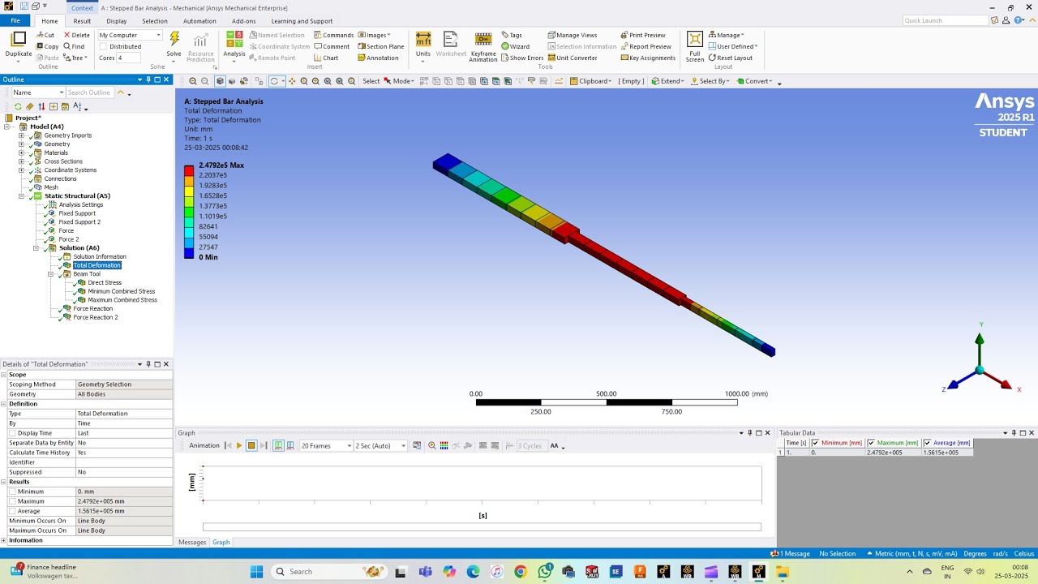Viewport: 1038px width, 584px height.
Task: Click the Search Outline field
Action: click(x=89, y=92)
